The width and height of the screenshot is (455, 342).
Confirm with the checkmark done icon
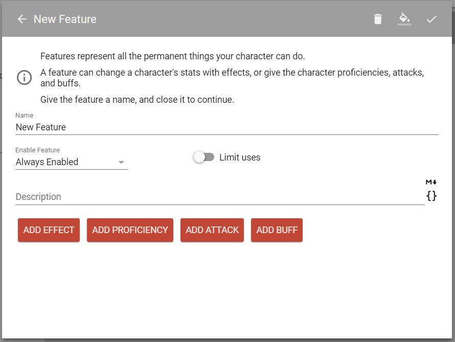click(431, 19)
